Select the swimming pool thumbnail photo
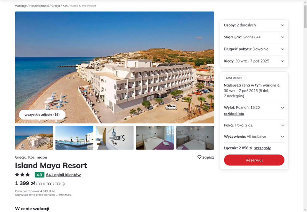 [74, 138]
